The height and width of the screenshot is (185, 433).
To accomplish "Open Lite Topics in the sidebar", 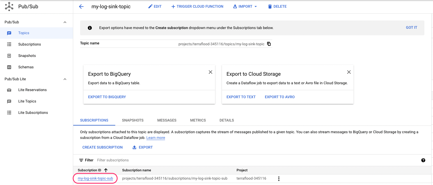I will [x=27, y=101].
